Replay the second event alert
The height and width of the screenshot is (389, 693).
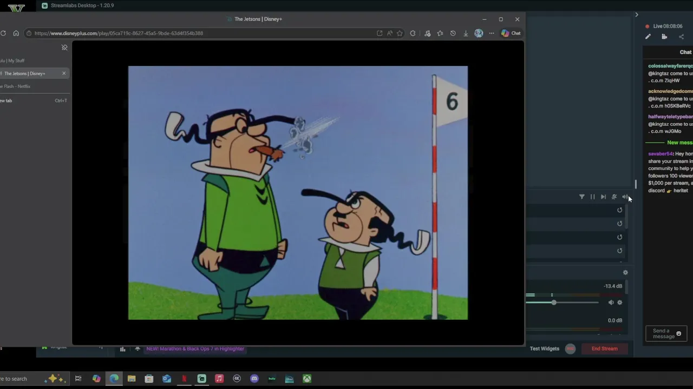tap(620, 224)
